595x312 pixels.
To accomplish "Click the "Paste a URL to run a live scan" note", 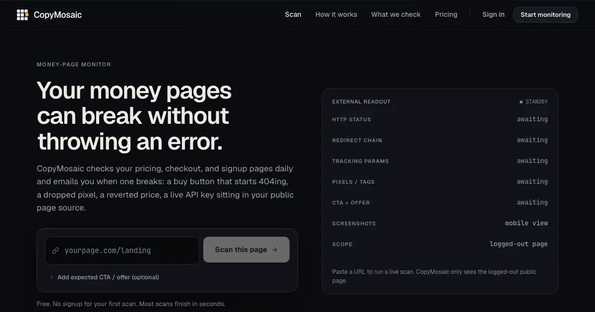I will 434,276.
